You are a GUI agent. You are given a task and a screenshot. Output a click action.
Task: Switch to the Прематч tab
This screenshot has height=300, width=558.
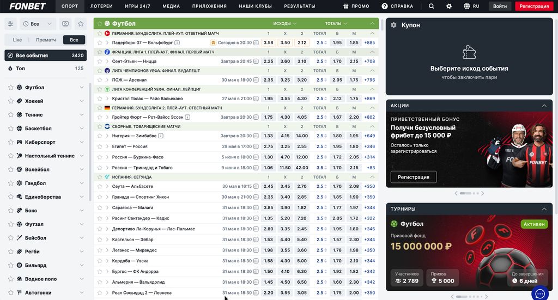tap(46, 40)
